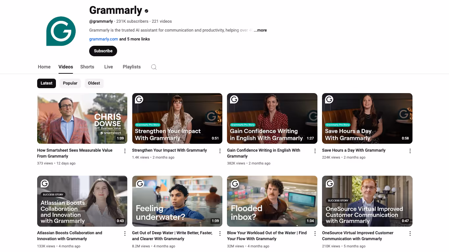449x252 pixels.
Task: Click the 1:27 duration badge
Action: tap(310, 139)
